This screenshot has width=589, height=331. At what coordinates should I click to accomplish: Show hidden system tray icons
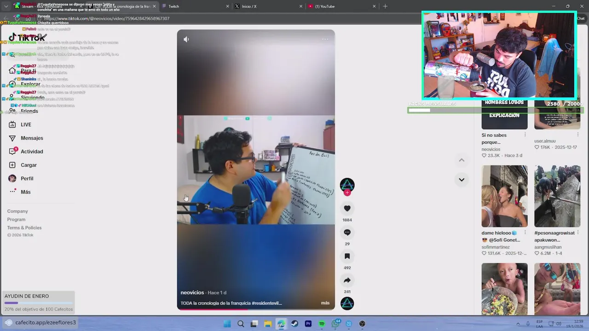coord(518,324)
